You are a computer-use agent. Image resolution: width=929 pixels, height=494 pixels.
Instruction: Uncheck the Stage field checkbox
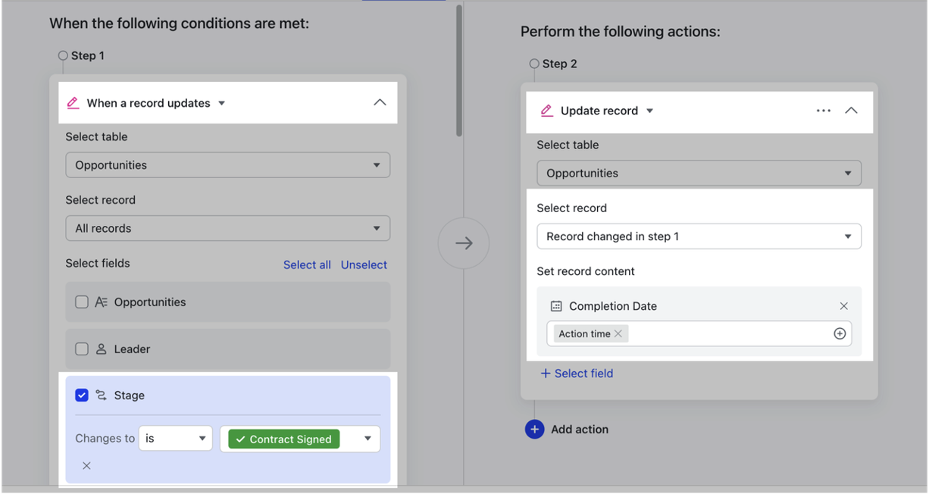[82, 396]
